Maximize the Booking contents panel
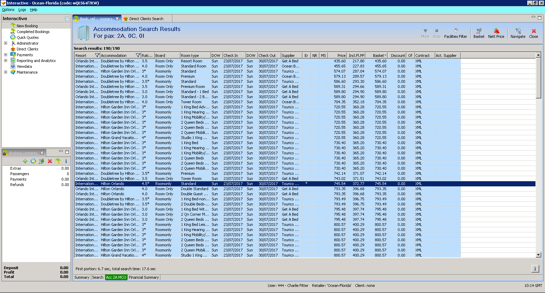Viewport: 545px width, 293px height. 67,152
